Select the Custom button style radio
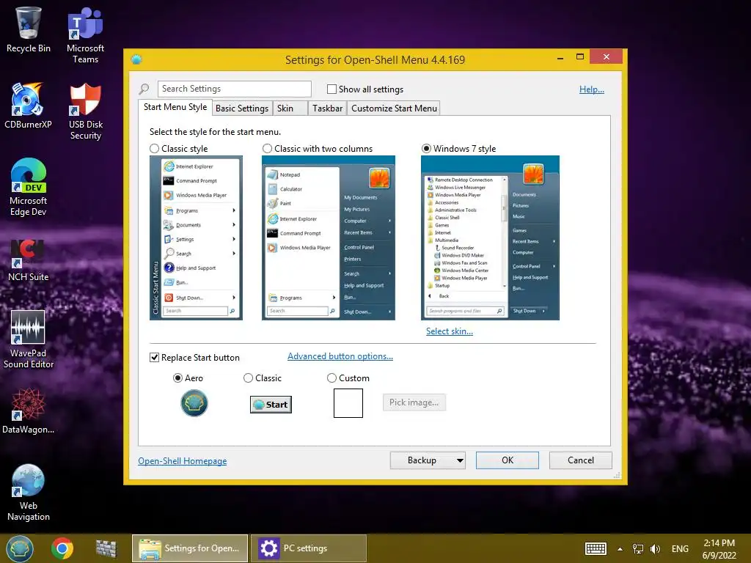The image size is (751, 563). pyautogui.click(x=331, y=378)
